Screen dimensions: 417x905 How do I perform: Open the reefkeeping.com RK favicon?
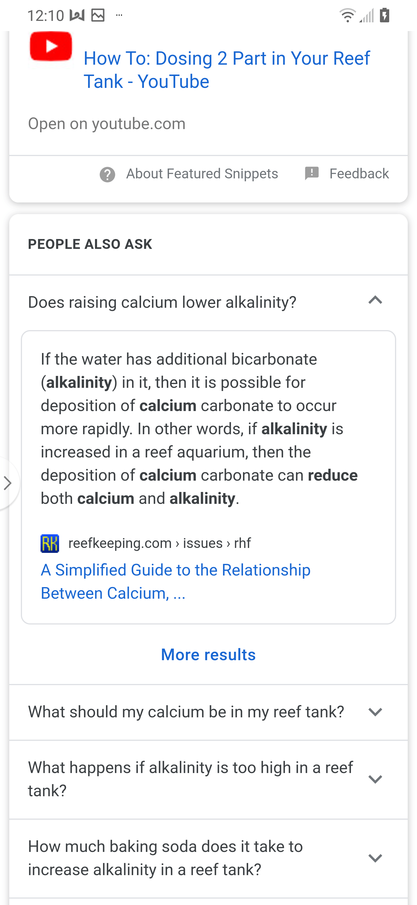click(x=50, y=543)
